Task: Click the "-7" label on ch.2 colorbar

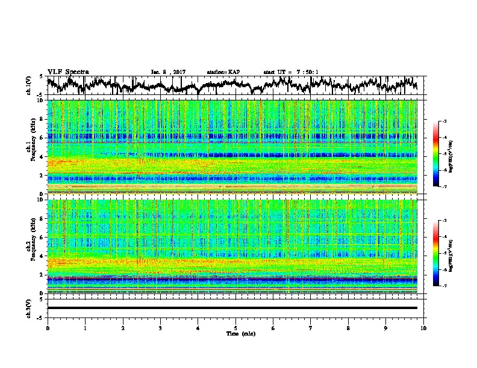Action: pos(444,286)
